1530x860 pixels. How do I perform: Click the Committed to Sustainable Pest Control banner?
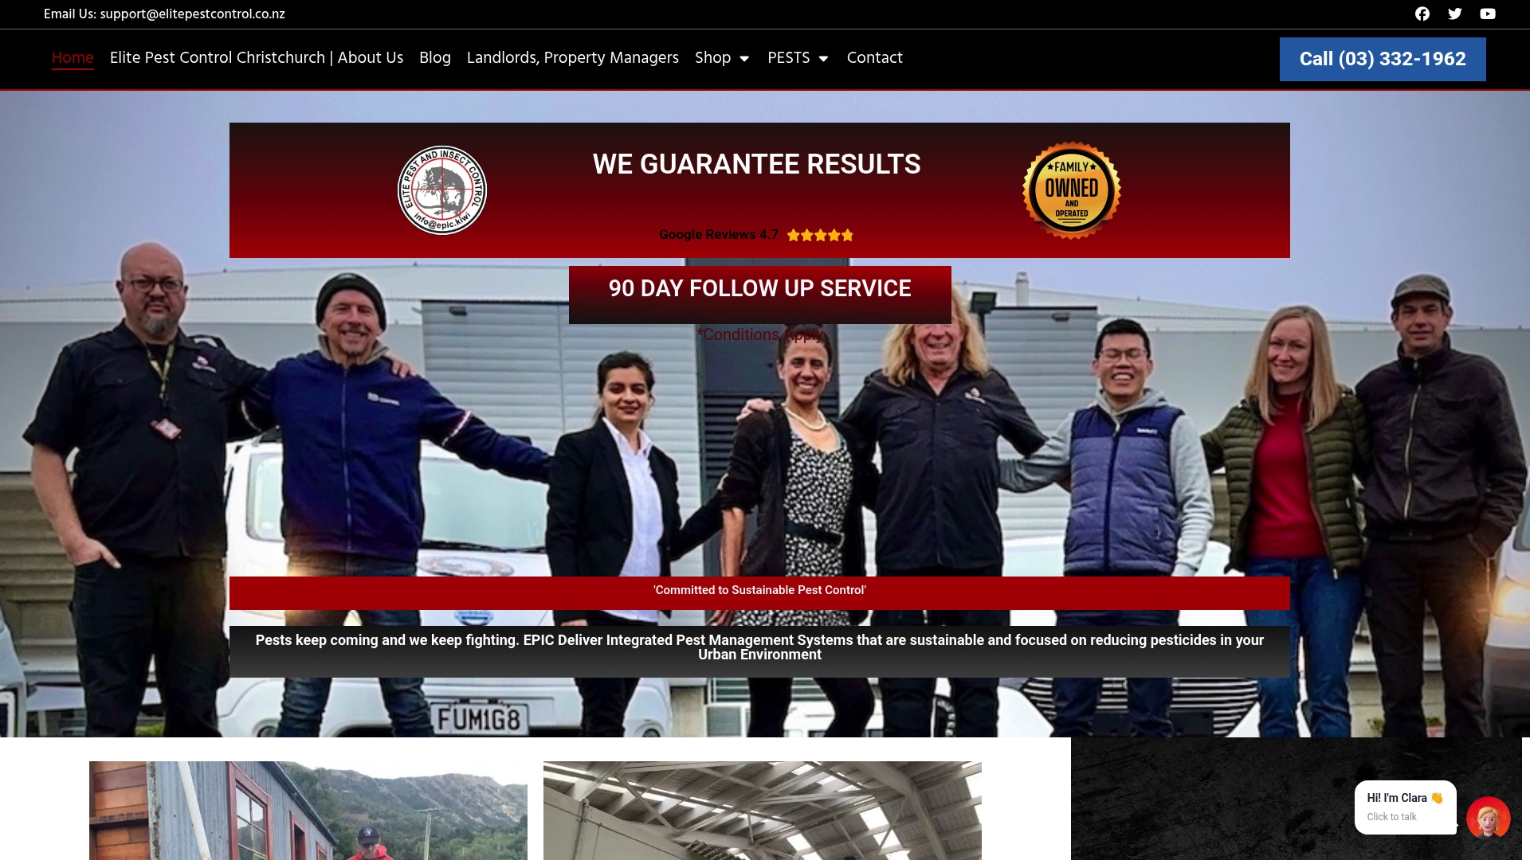[x=759, y=592]
